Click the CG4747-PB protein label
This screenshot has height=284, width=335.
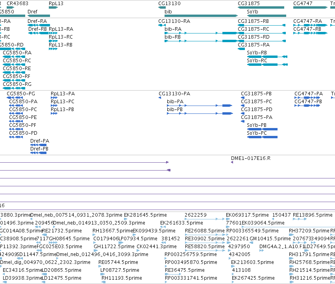(308, 102)
